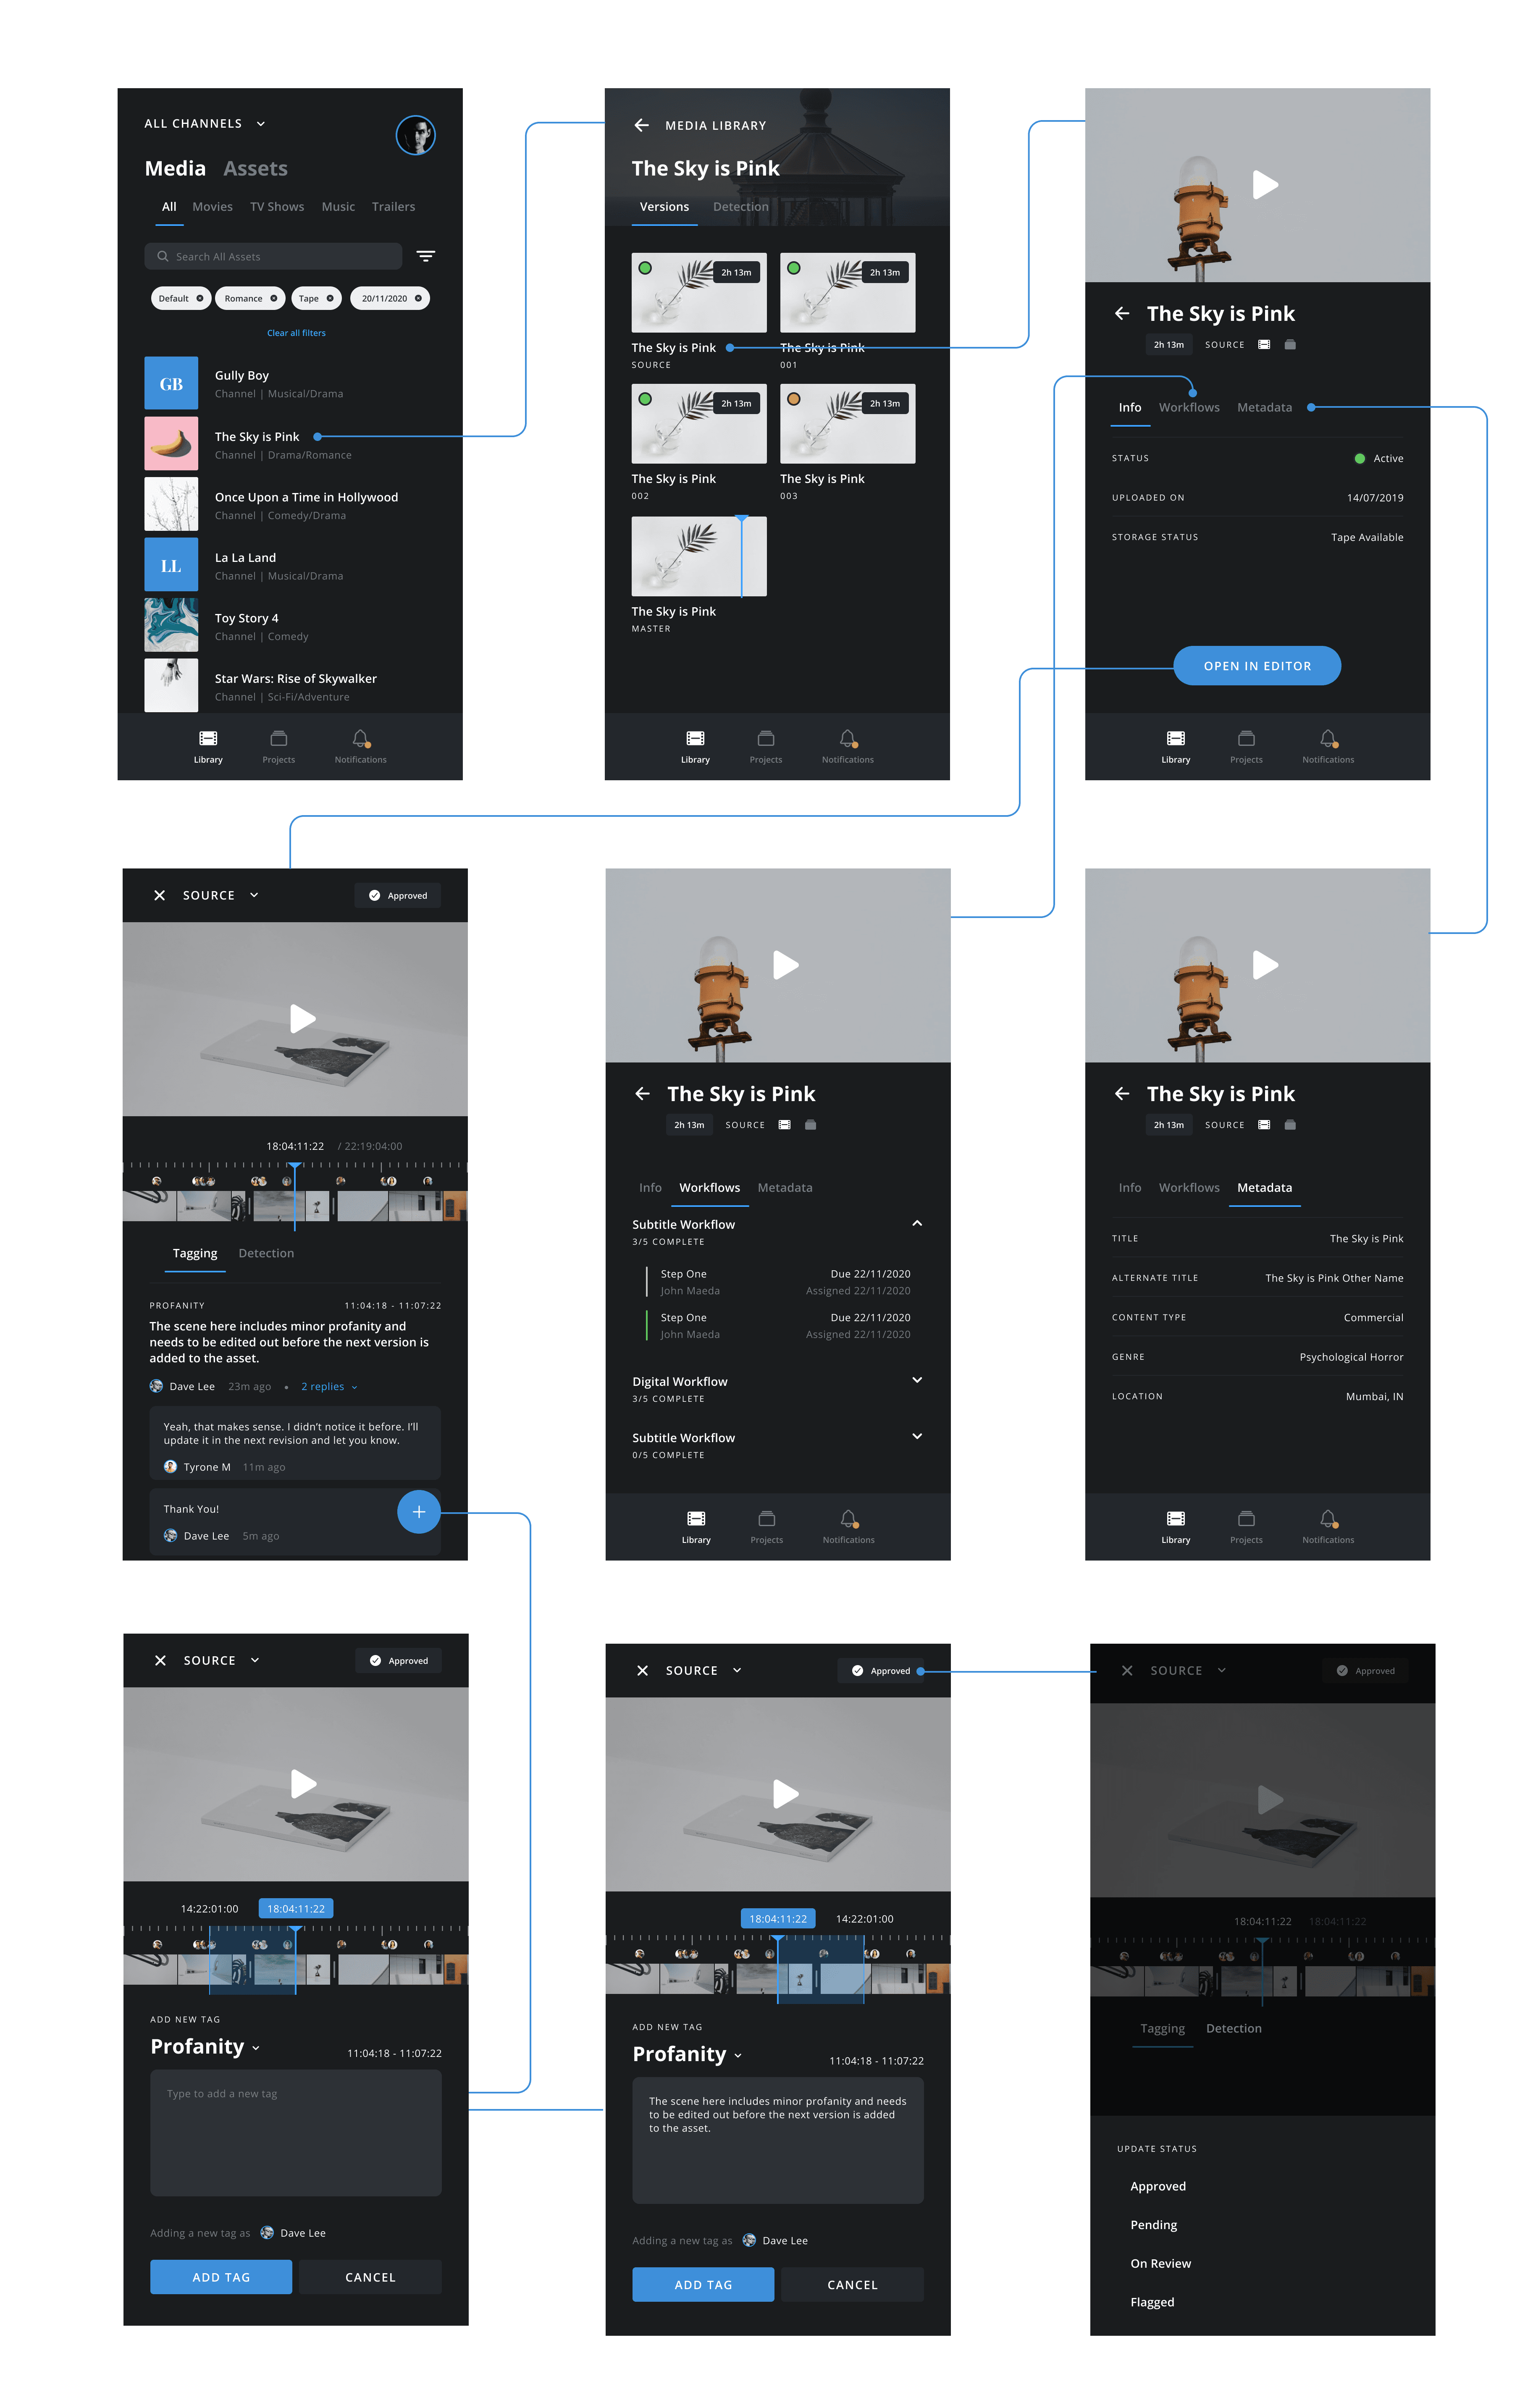This screenshot has width=1533, height=2408.
Task: Open Profanity dropdown in empty new tag editor
Action: click(x=205, y=2047)
